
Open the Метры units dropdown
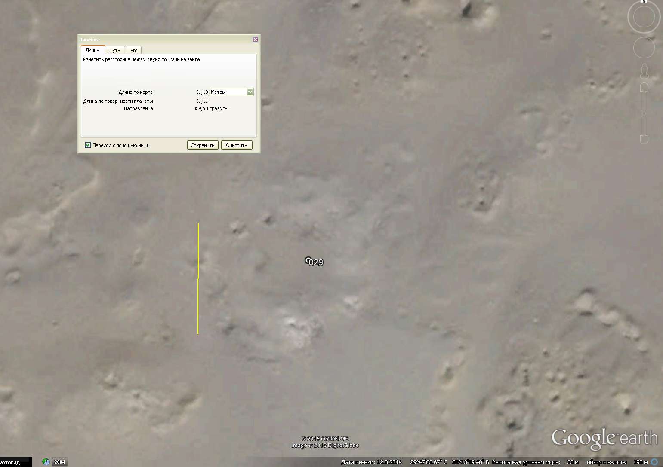point(250,92)
